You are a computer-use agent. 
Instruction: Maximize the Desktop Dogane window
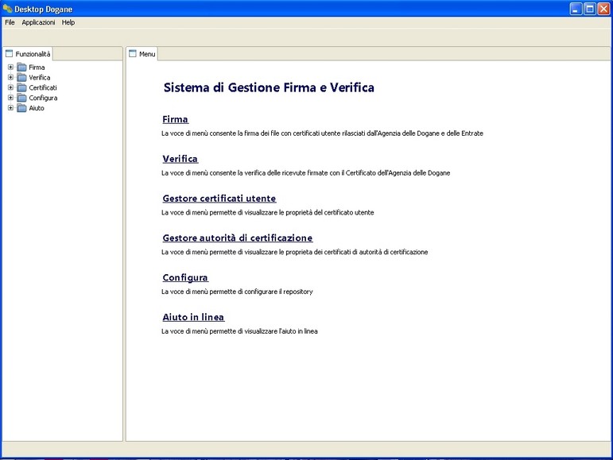pyautogui.click(x=589, y=9)
